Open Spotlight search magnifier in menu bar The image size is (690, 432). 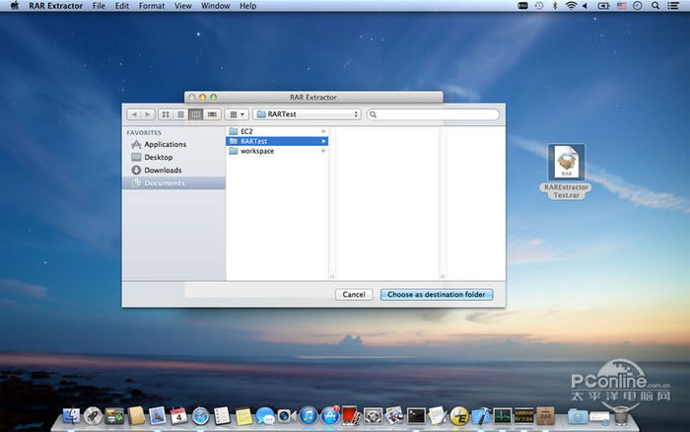point(656,6)
